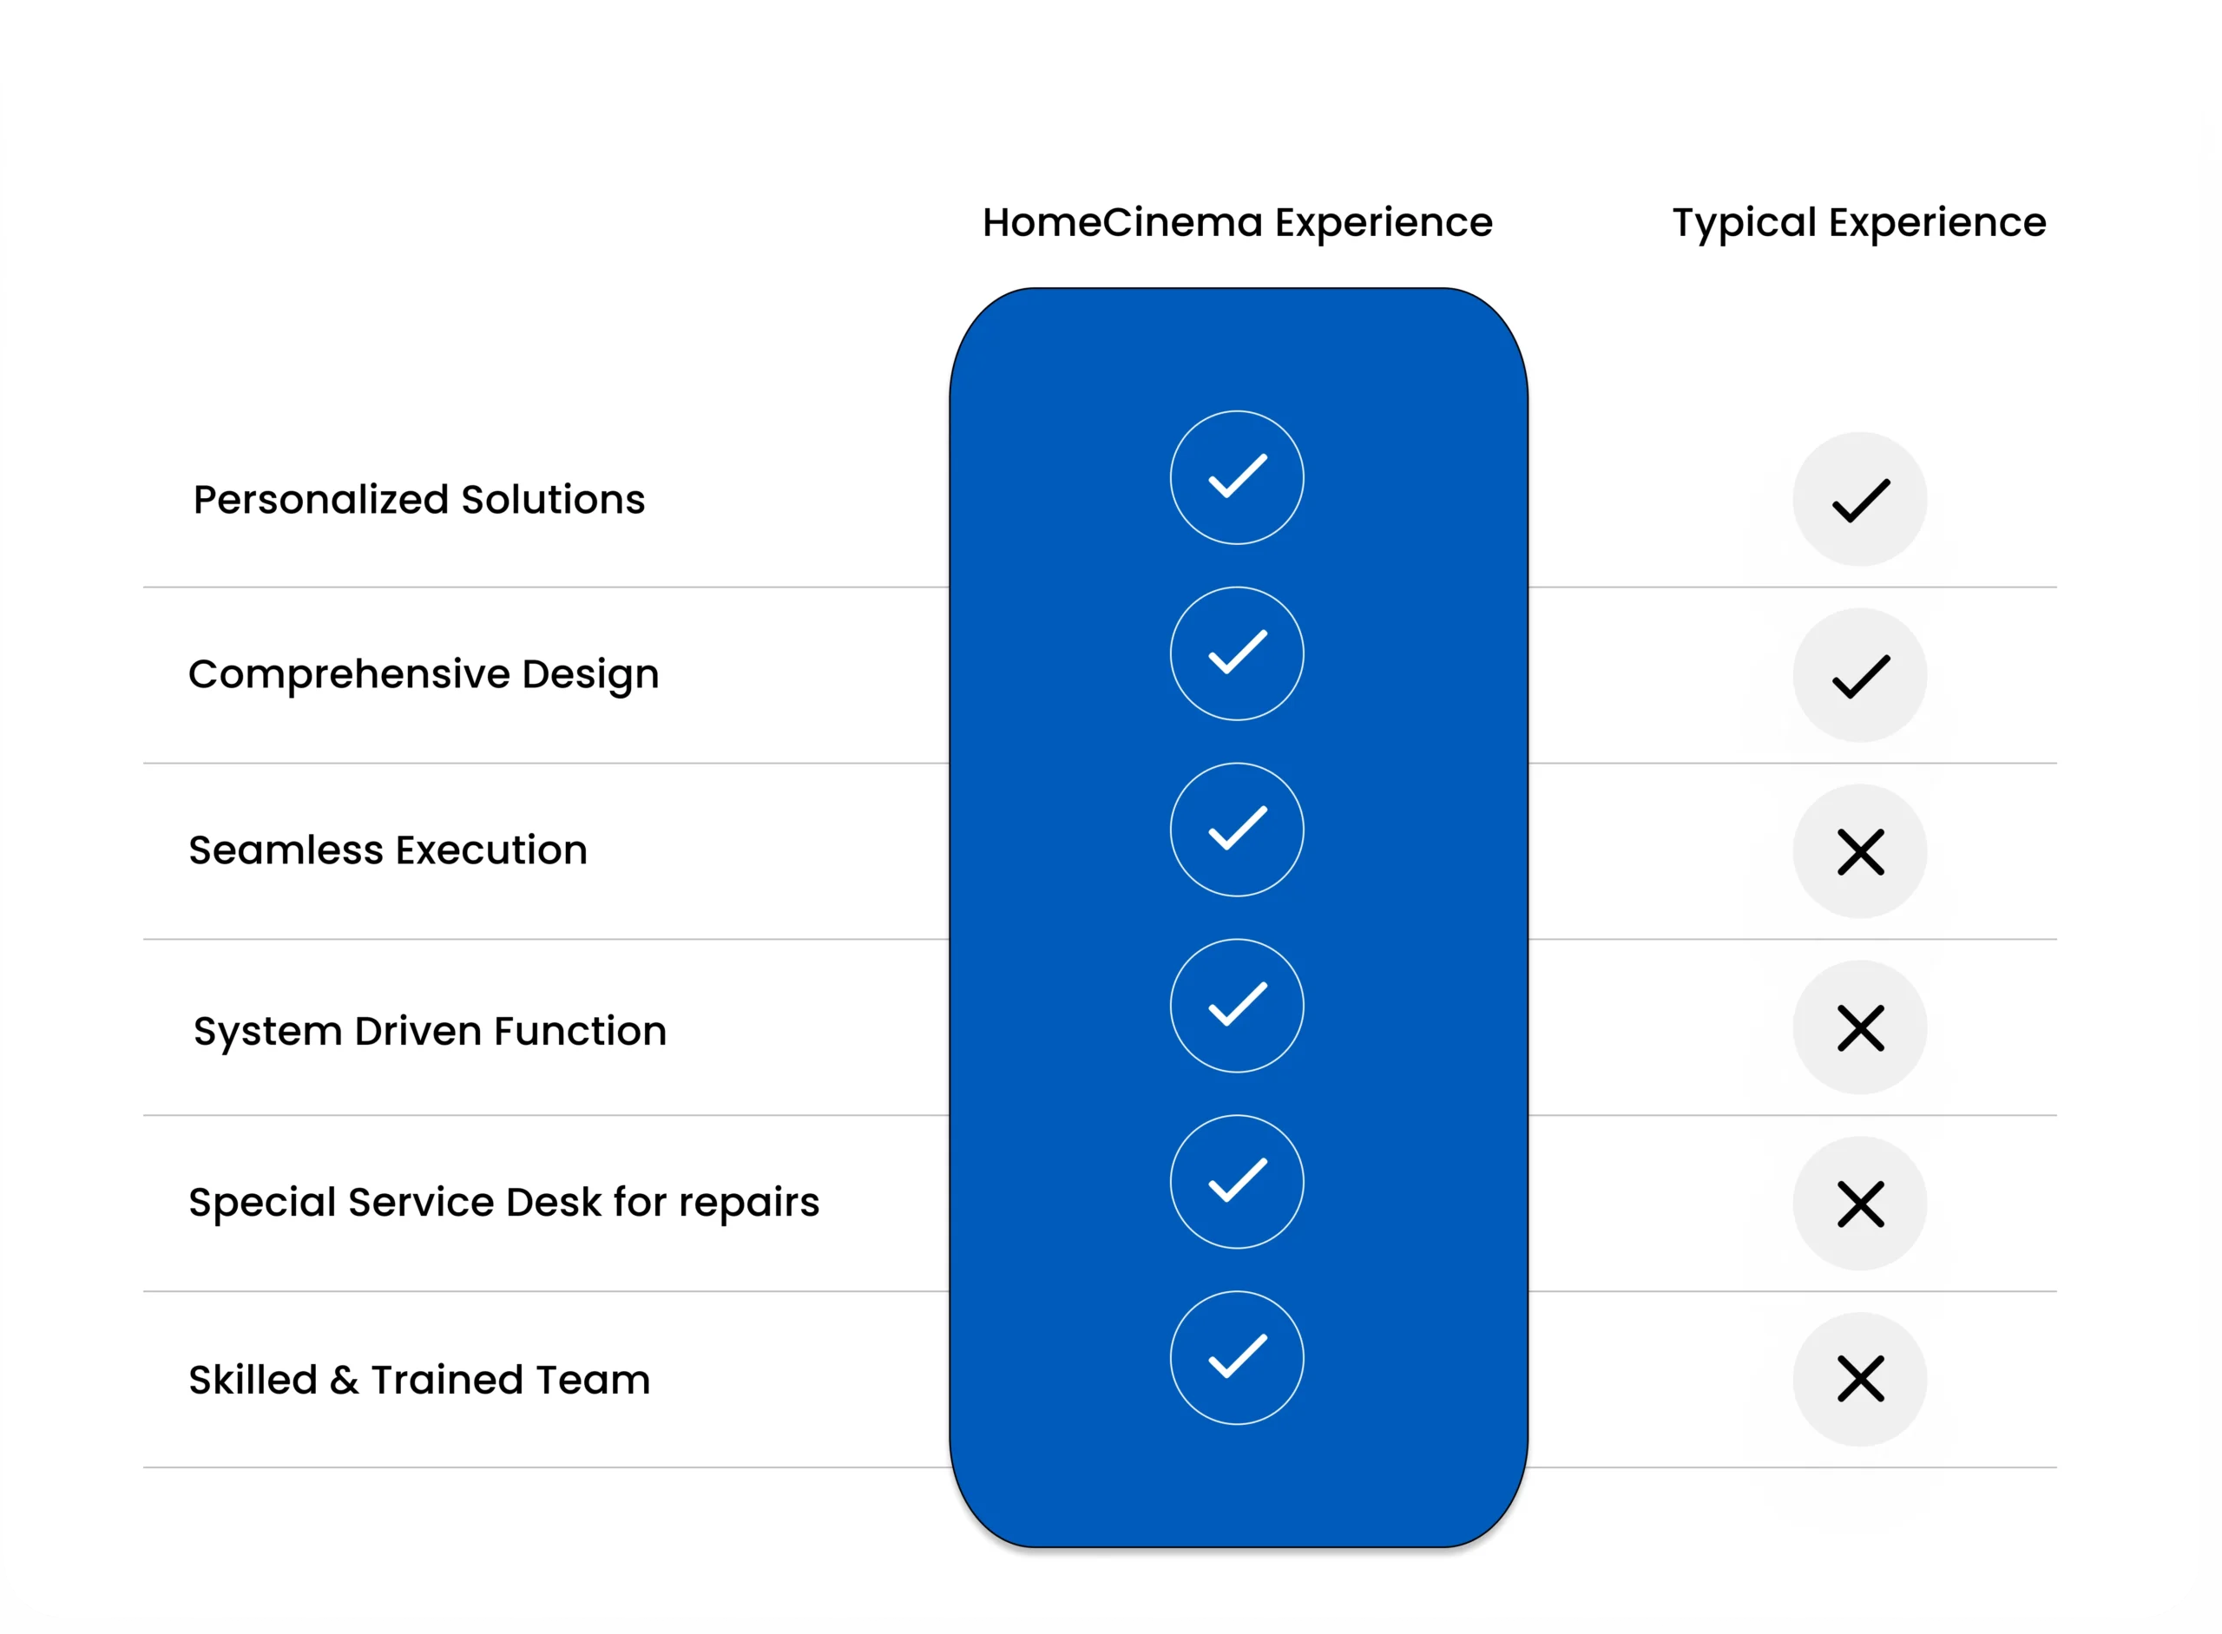2222x1634 pixels.
Task: Click HomeCinema checkmark for Seamless Execution
Action: coord(1237,830)
